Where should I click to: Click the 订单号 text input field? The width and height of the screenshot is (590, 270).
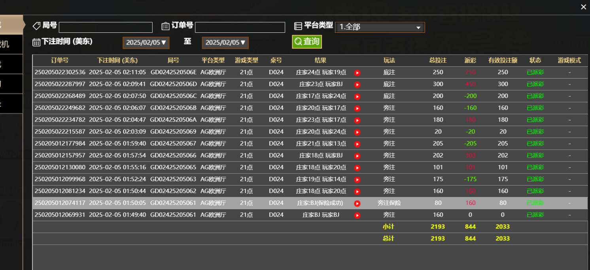240,27
